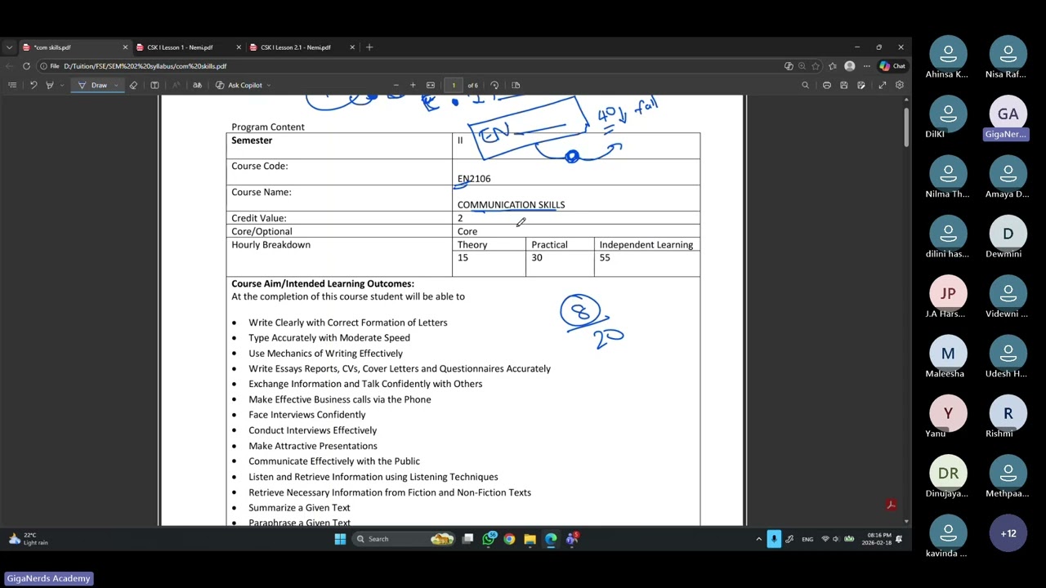Zoom in with the plus button

coord(413,85)
